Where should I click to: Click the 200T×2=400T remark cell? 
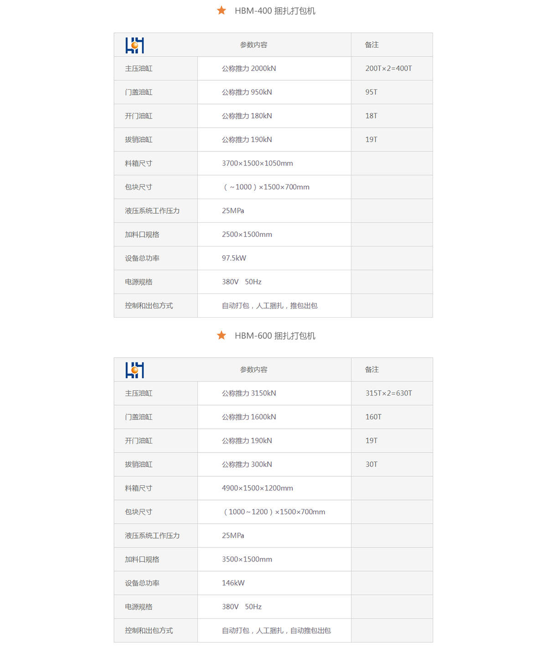click(x=388, y=68)
